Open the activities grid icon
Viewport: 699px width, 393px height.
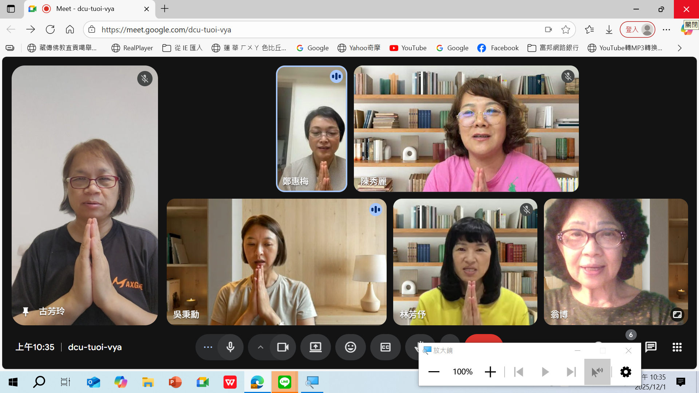tap(677, 347)
